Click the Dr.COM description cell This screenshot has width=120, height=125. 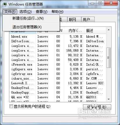click(x=94, y=78)
